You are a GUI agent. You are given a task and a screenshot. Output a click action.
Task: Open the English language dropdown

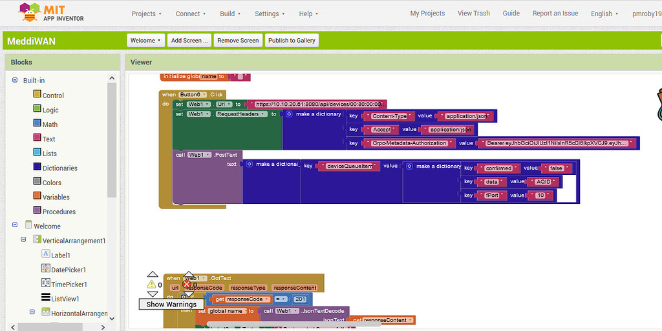(604, 14)
